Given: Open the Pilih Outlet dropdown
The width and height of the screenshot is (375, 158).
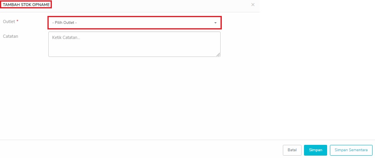Looking at the screenshot, I should pyautogui.click(x=135, y=23).
